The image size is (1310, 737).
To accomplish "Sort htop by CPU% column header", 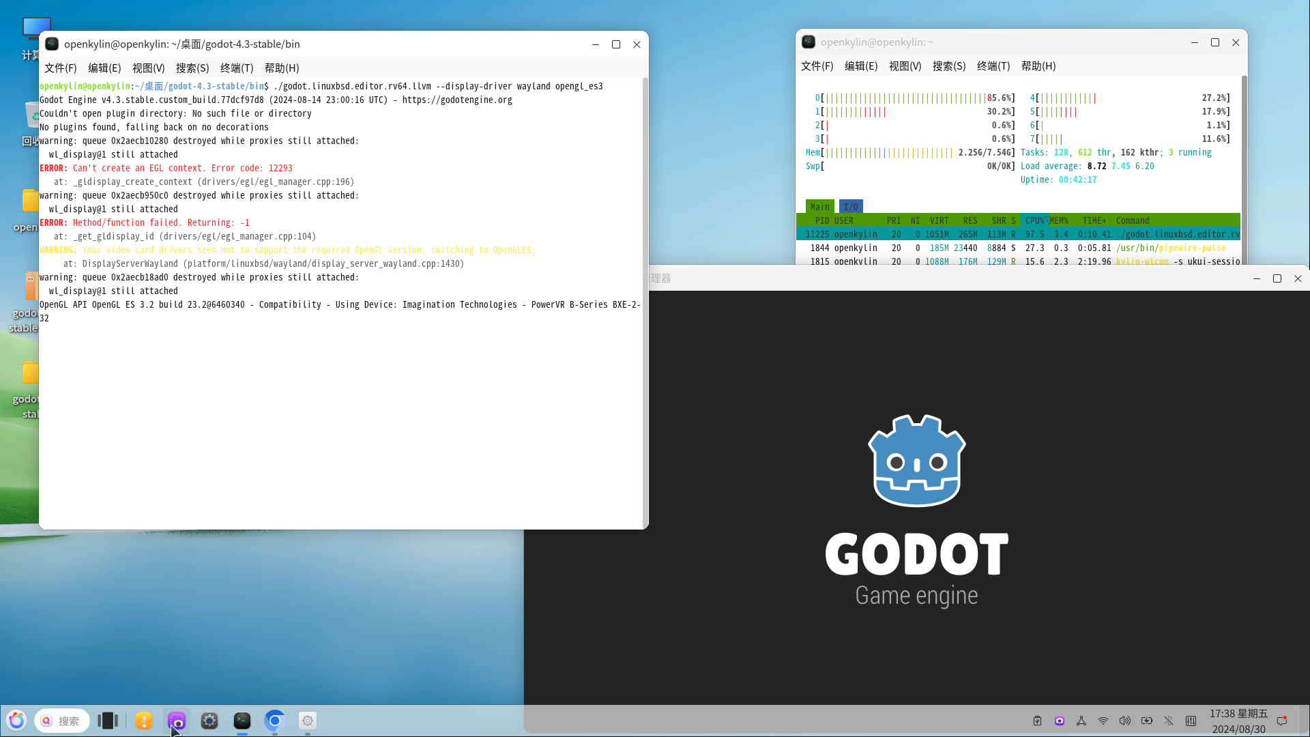I will coord(1035,220).
